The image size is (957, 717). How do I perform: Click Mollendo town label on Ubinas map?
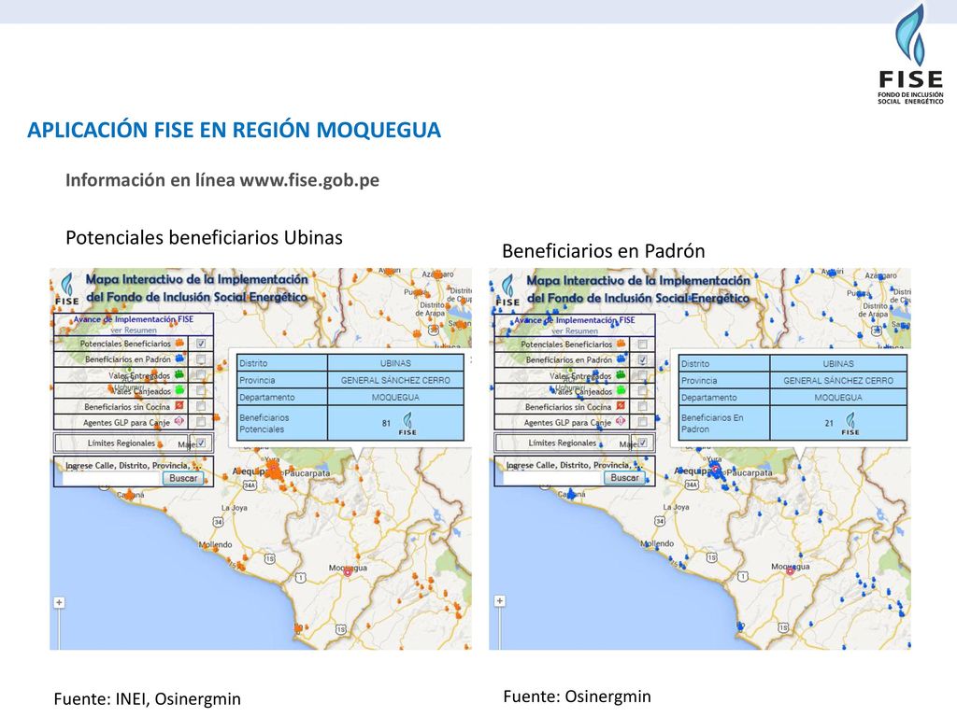pyautogui.click(x=216, y=544)
